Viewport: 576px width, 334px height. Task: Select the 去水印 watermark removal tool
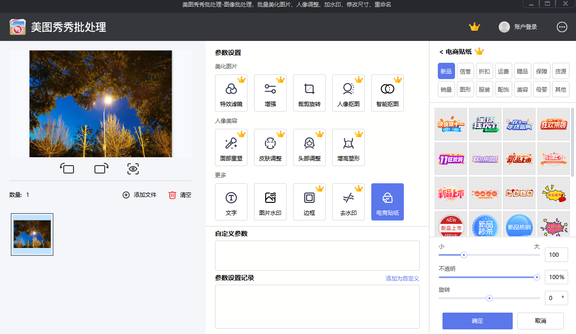tap(348, 202)
